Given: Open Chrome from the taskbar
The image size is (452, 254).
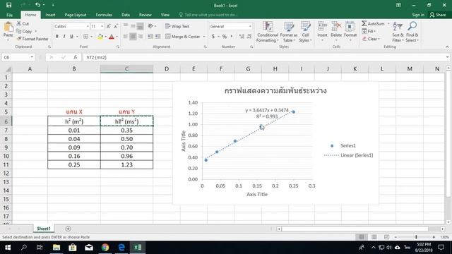Looking at the screenshot, I should [x=105, y=248].
